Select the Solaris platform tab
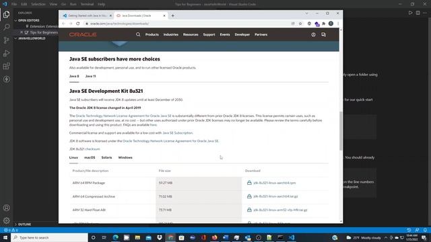This screenshot has width=431, height=242. (106, 157)
